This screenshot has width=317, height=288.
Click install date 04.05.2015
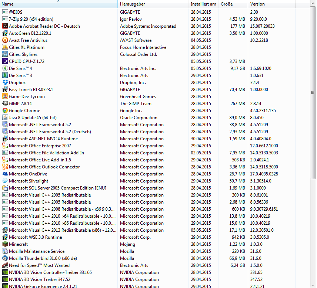tap(201, 40)
